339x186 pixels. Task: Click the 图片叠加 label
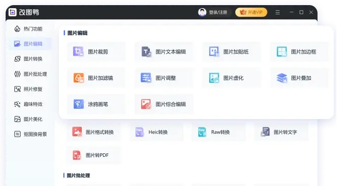[301, 78]
